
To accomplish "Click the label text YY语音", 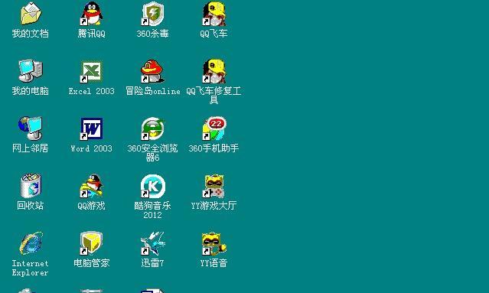I will pyautogui.click(x=214, y=262).
